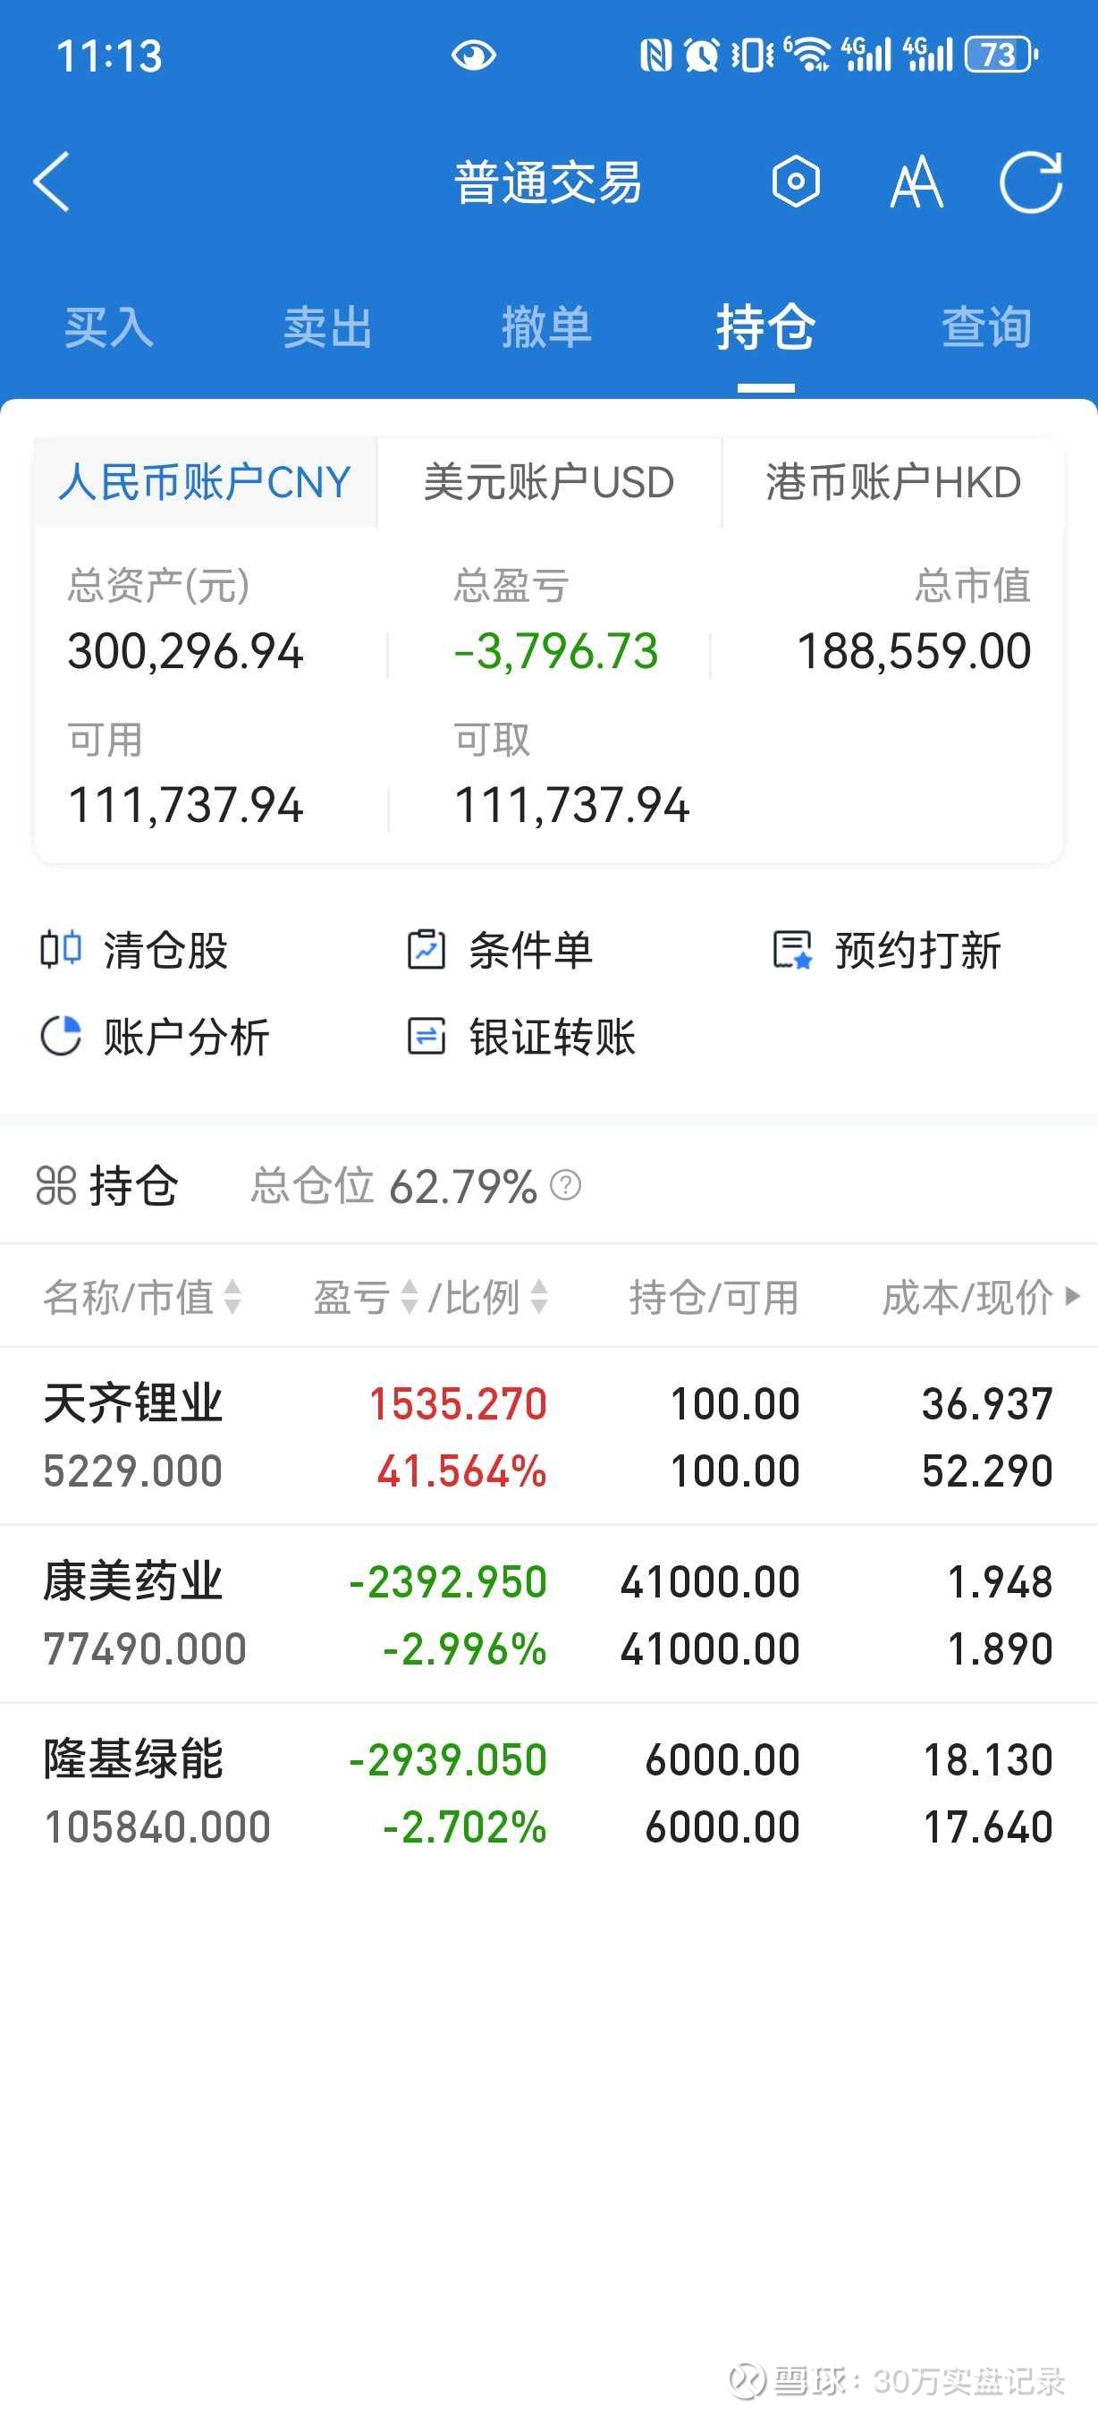The width and height of the screenshot is (1098, 2415).
Task: Open 条件单 conditional orders
Action: (x=499, y=950)
